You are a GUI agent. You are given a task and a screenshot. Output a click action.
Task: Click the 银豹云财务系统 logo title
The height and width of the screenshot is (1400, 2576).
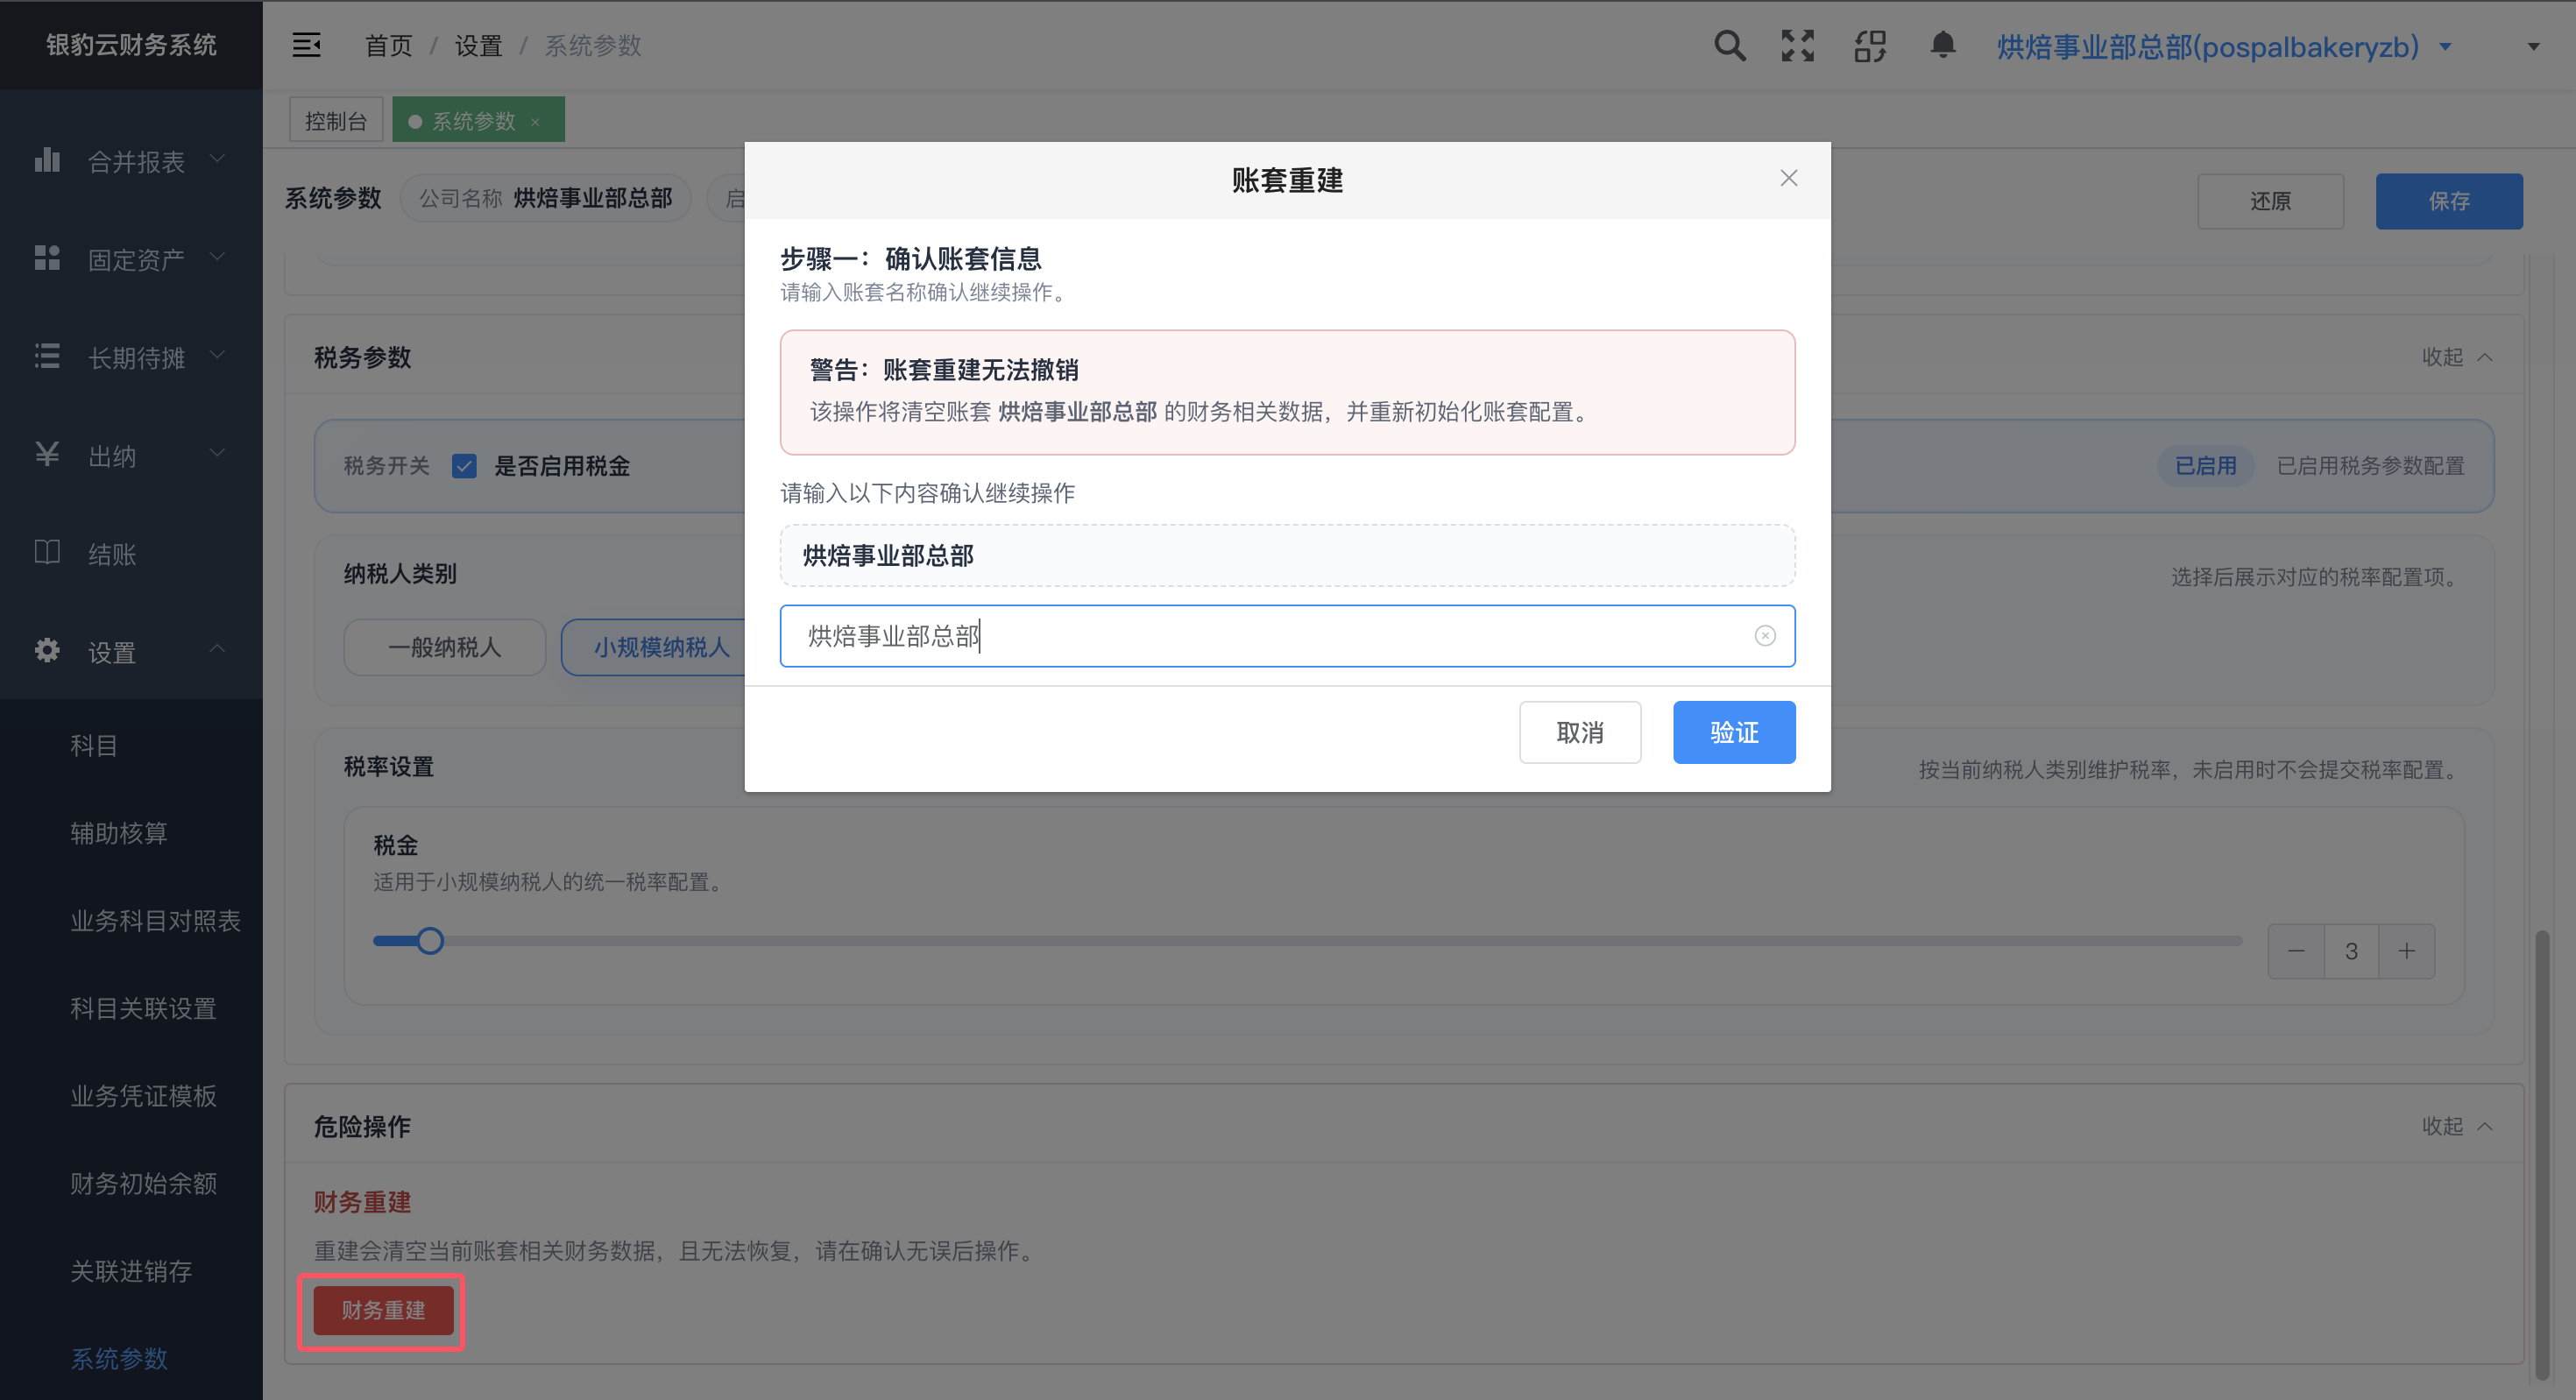point(131,45)
